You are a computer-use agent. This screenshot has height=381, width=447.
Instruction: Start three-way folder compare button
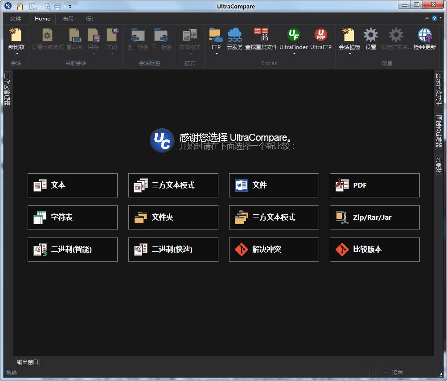click(x=274, y=217)
